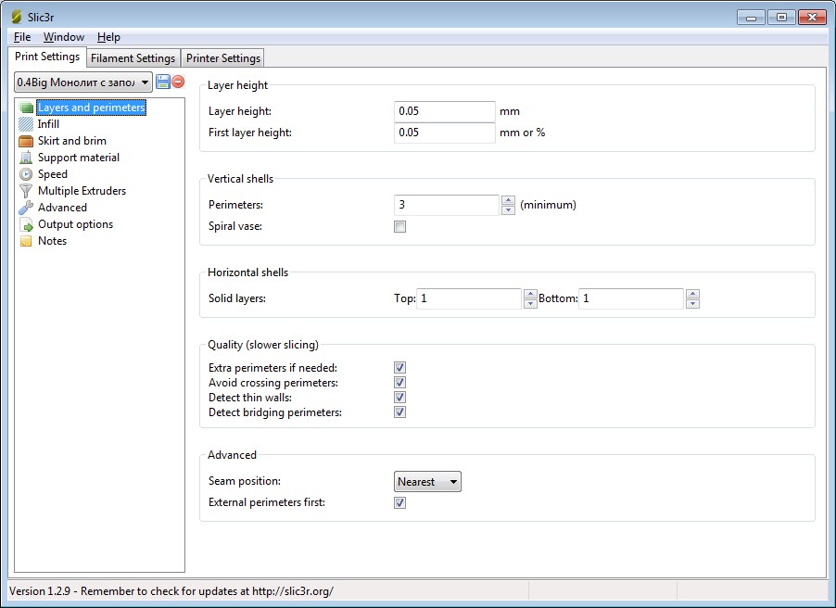
Task: Click the red delete preset icon
Action: pyautogui.click(x=178, y=82)
